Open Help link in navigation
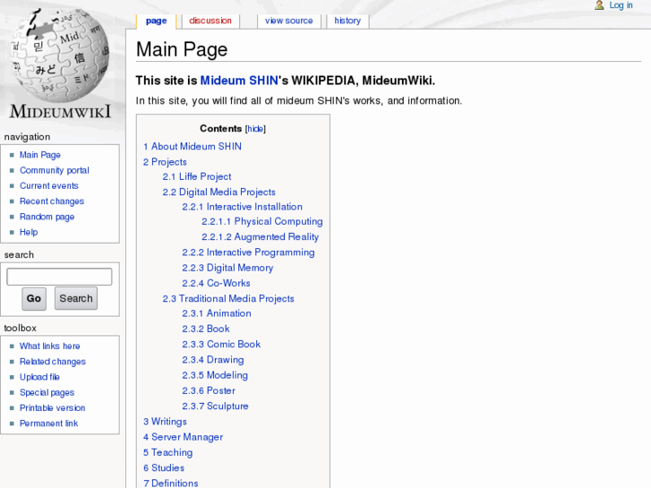Screen dimensions: 651x488 [x=29, y=232]
